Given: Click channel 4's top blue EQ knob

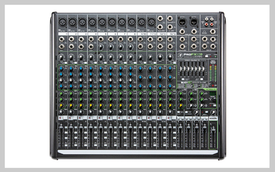Looking at the screenshot, I should tap(91, 69).
